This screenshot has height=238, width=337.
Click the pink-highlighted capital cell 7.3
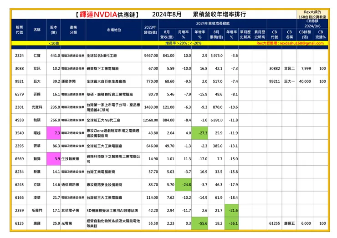click(x=54, y=133)
